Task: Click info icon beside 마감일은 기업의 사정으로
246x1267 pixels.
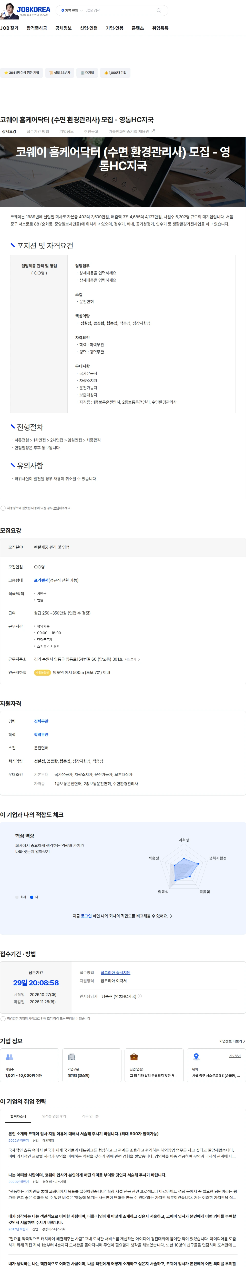Action: click(x=3, y=1019)
